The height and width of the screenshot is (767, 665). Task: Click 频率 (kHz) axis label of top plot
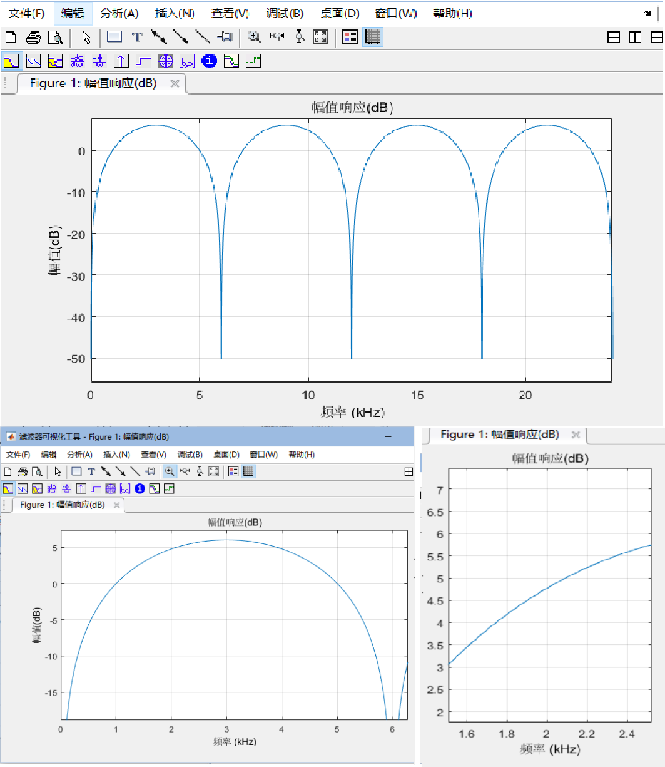(352, 412)
